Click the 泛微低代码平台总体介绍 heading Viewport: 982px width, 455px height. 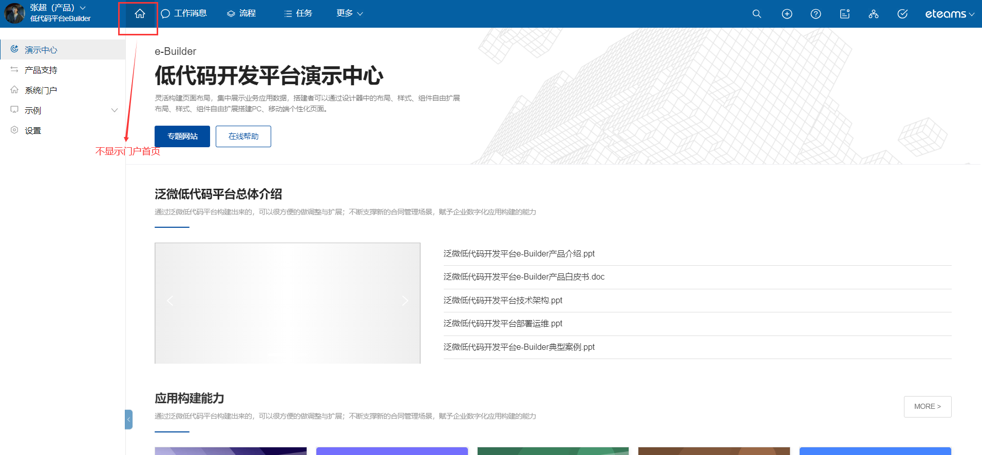(218, 194)
